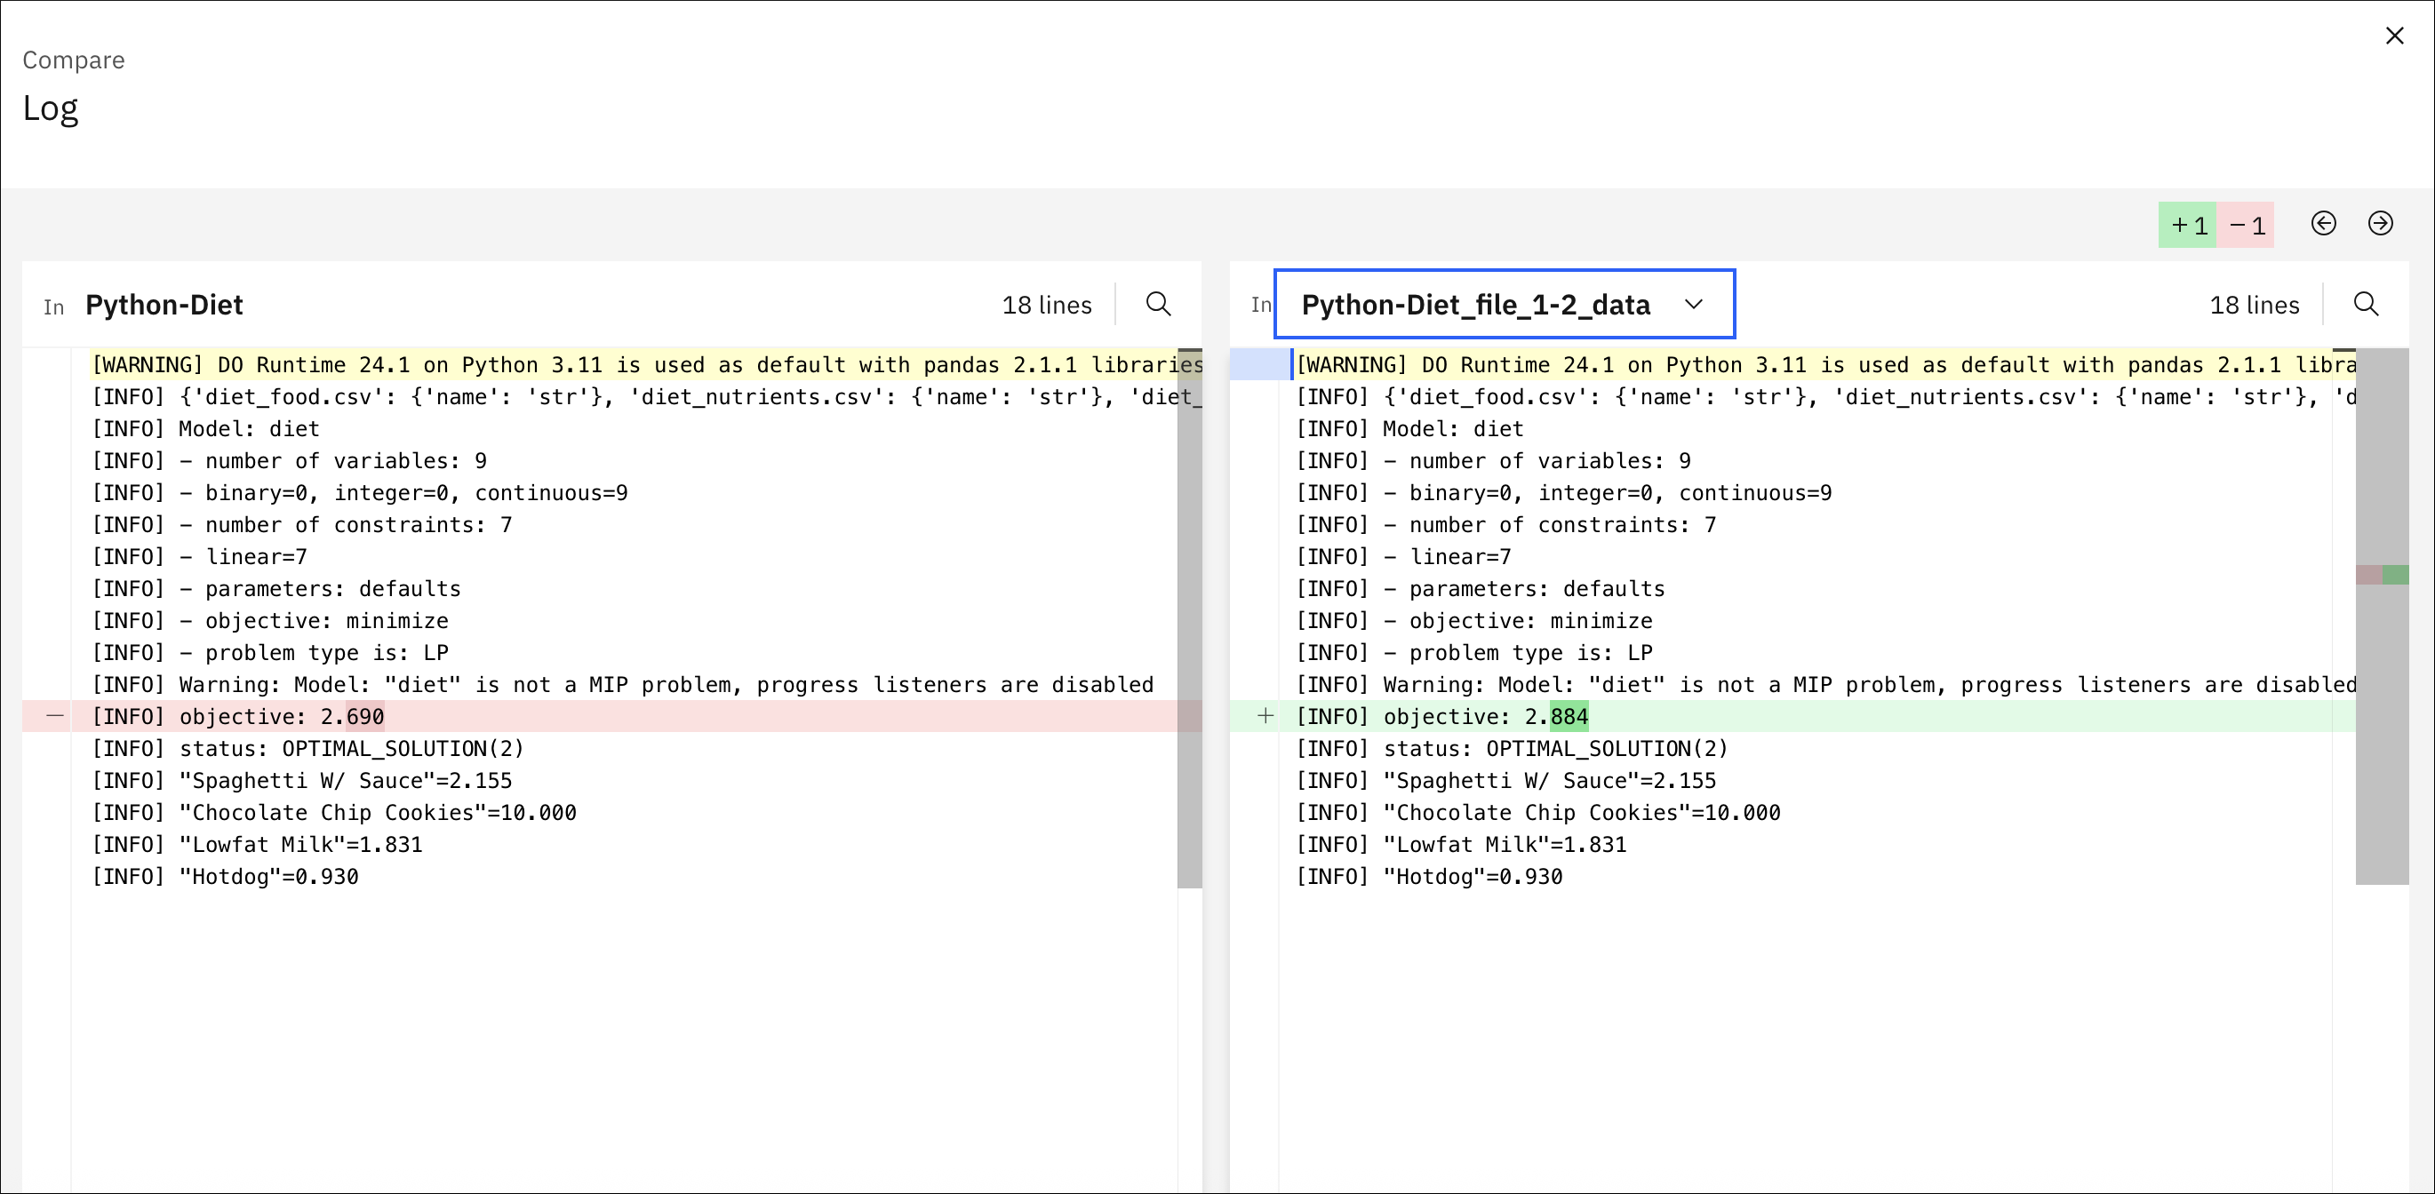Click right 'binary=0, integer=0, continuous=9' line
Screen dimensions: 2435x1194
[1563, 493]
